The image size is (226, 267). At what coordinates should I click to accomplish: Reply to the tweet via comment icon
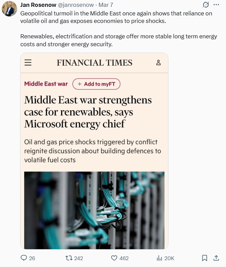coord(24,258)
